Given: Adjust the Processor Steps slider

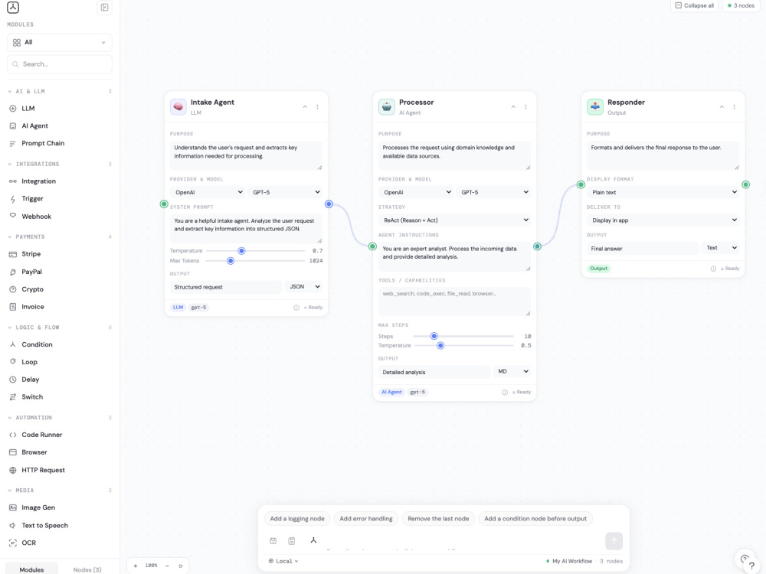Looking at the screenshot, I should [x=463, y=336].
